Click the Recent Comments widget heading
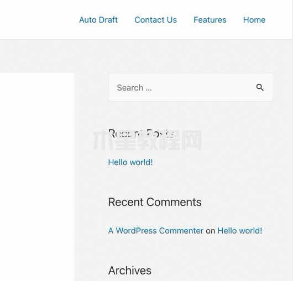The height and width of the screenshot is (281, 293). 155,202
